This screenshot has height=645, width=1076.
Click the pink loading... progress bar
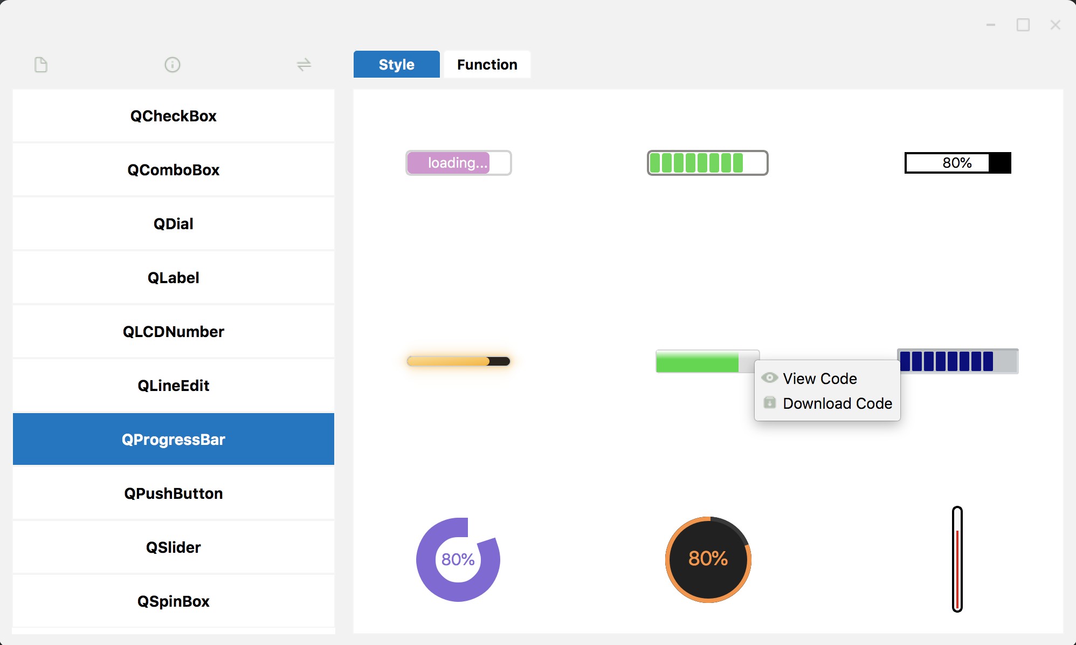(458, 162)
